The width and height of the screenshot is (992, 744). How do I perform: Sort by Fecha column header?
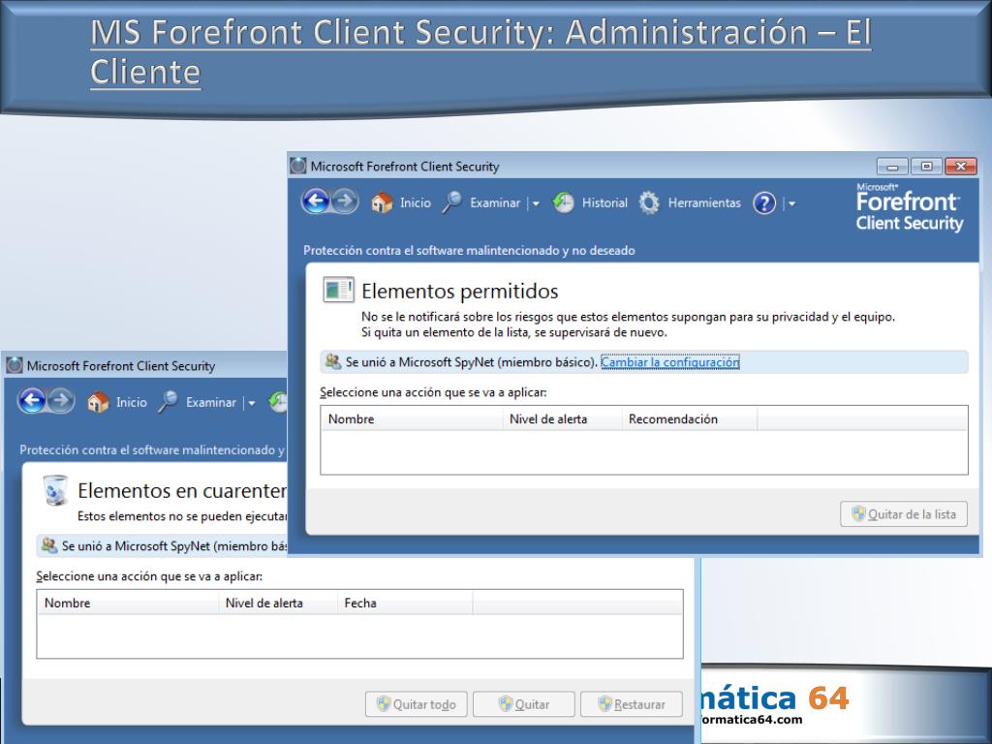click(406, 603)
